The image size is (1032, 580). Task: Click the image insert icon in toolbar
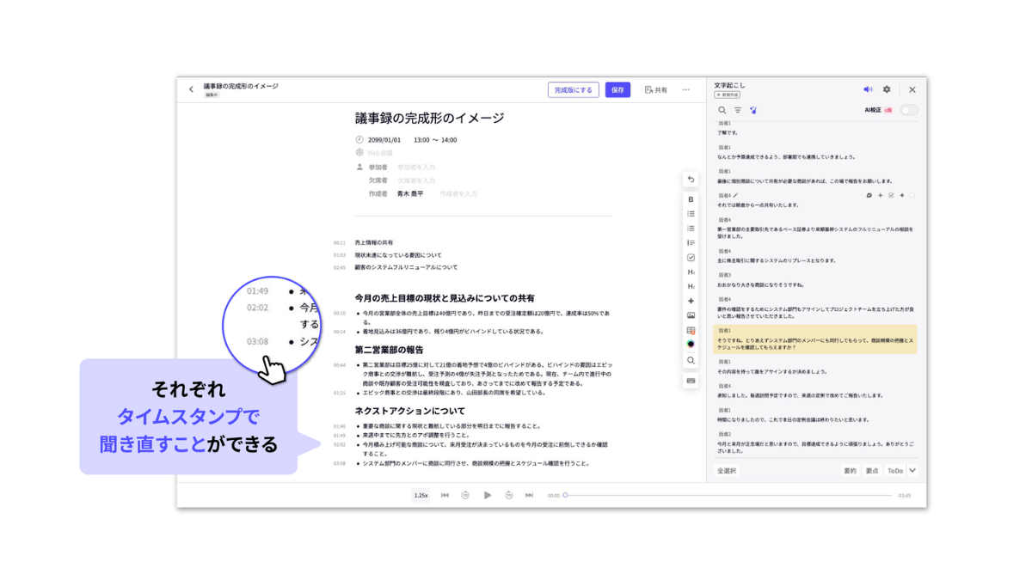click(691, 315)
